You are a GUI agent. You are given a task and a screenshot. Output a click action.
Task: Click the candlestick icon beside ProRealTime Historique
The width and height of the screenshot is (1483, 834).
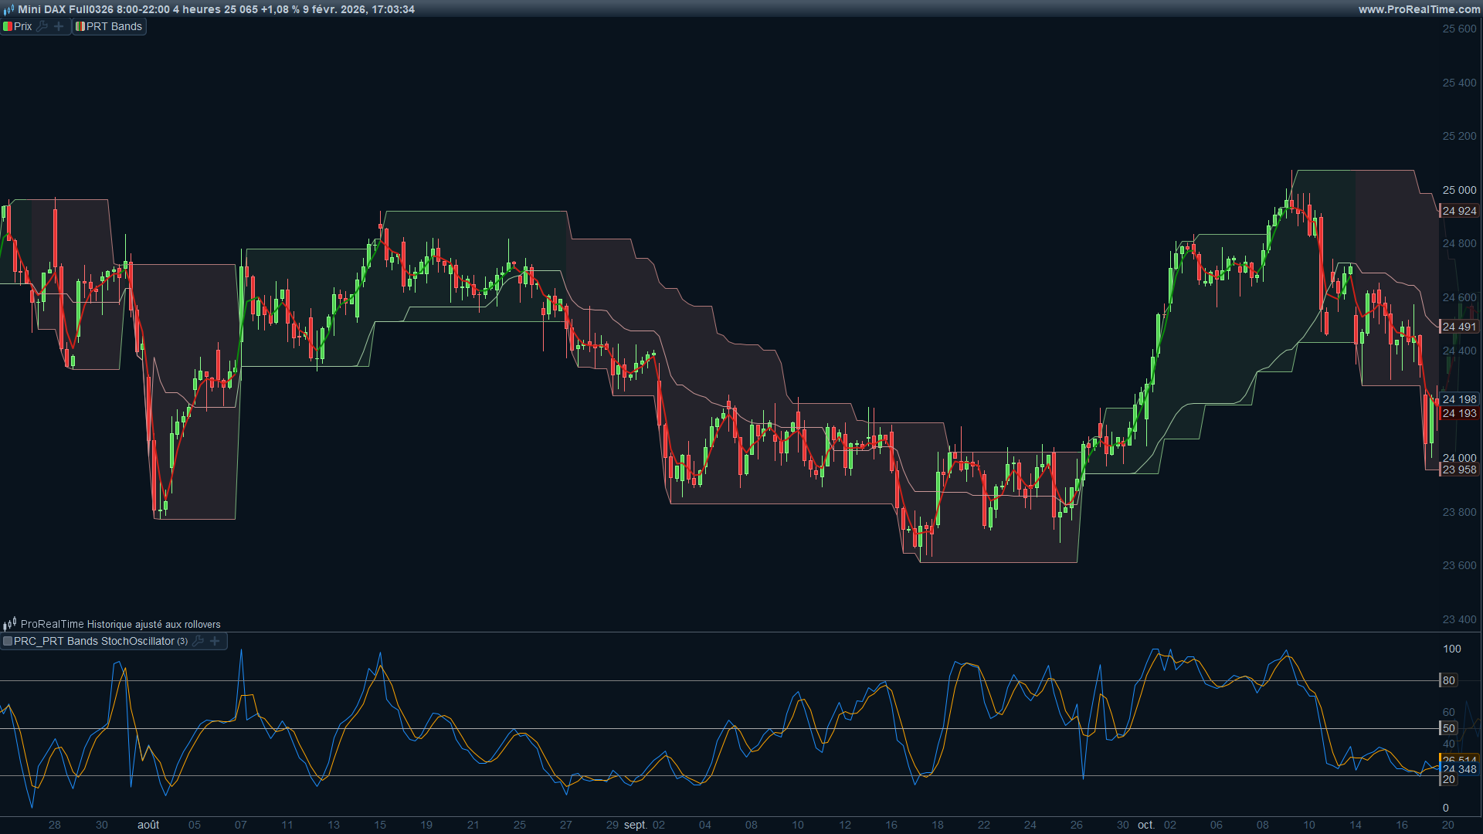(9, 624)
